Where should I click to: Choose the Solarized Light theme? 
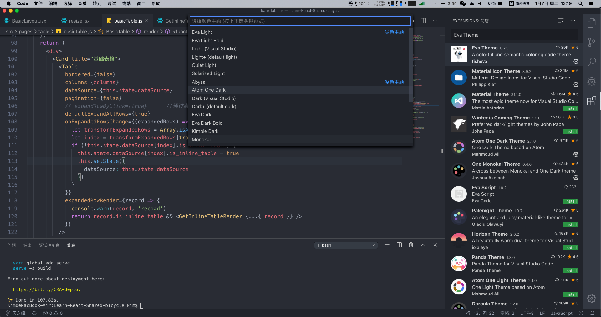click(298, 73)
